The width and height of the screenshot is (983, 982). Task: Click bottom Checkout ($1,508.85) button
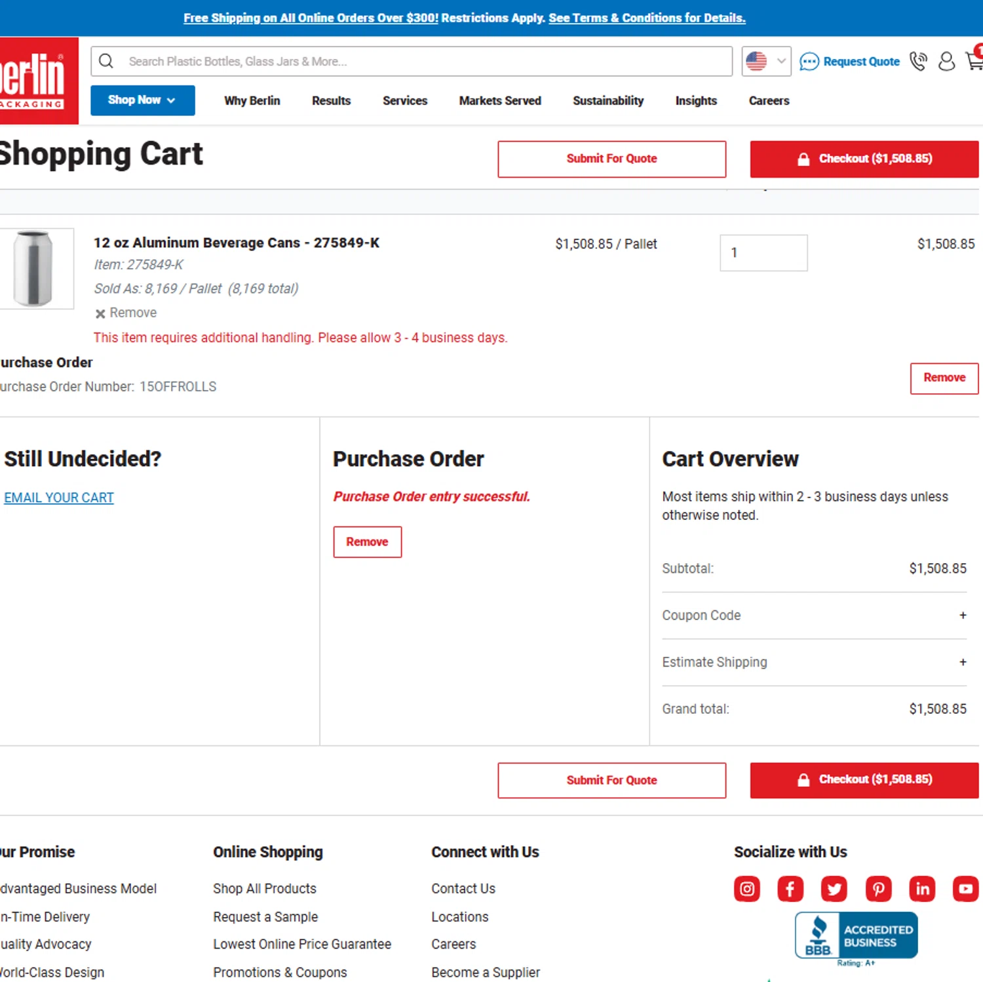point(864,780)
